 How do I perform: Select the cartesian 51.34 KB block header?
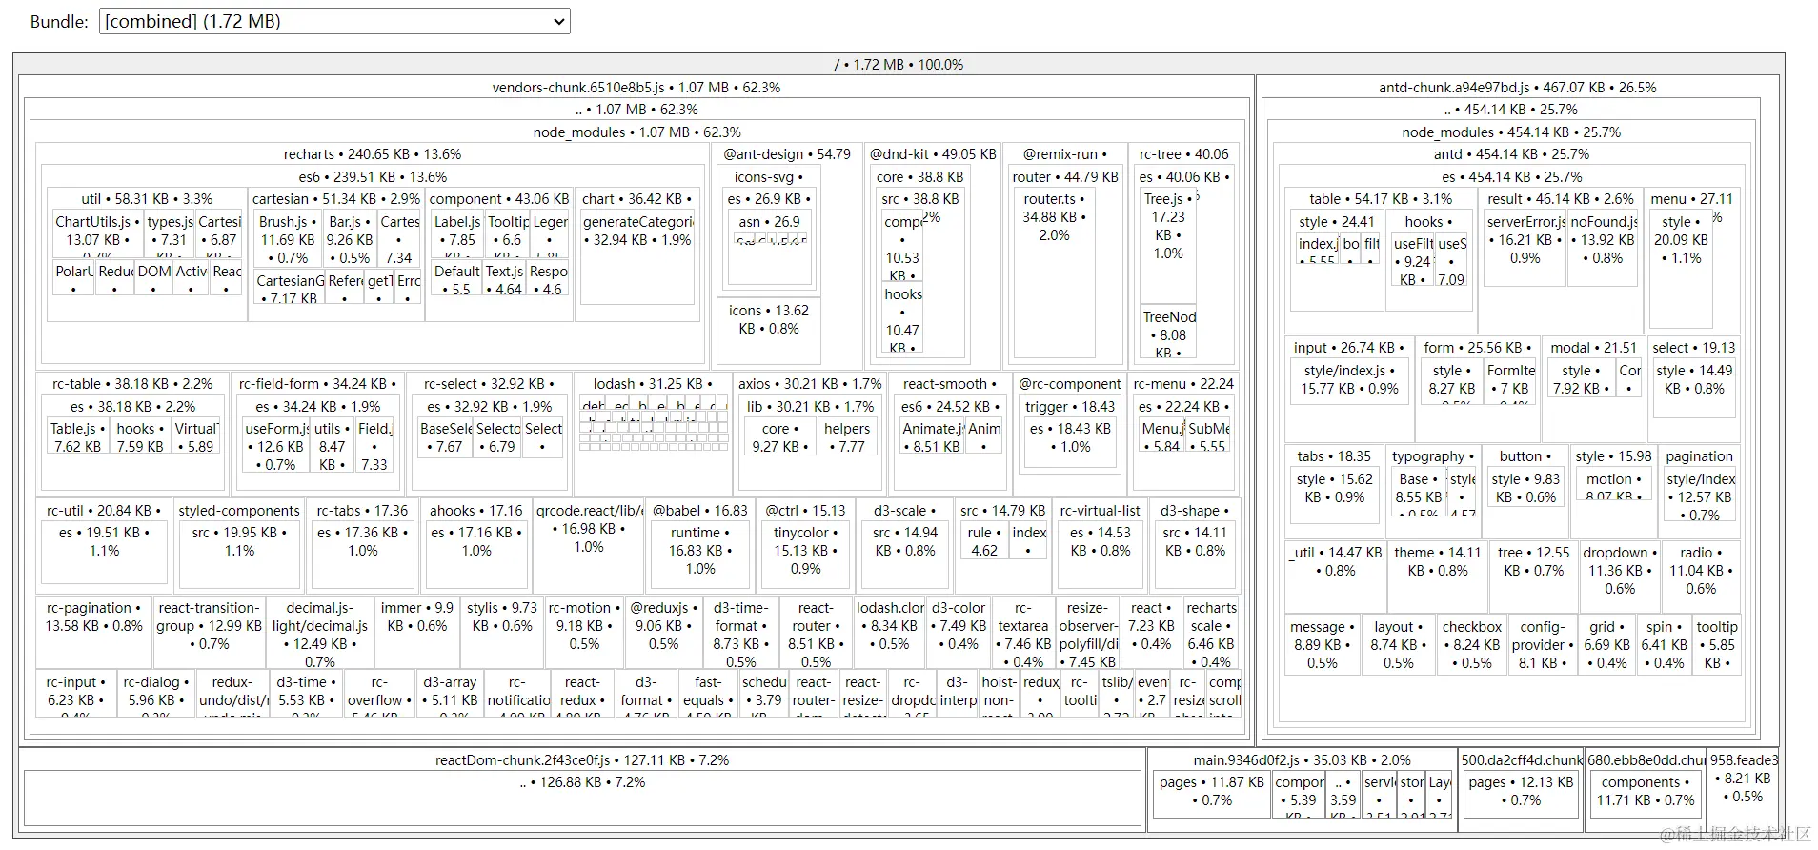coord(336,198)
